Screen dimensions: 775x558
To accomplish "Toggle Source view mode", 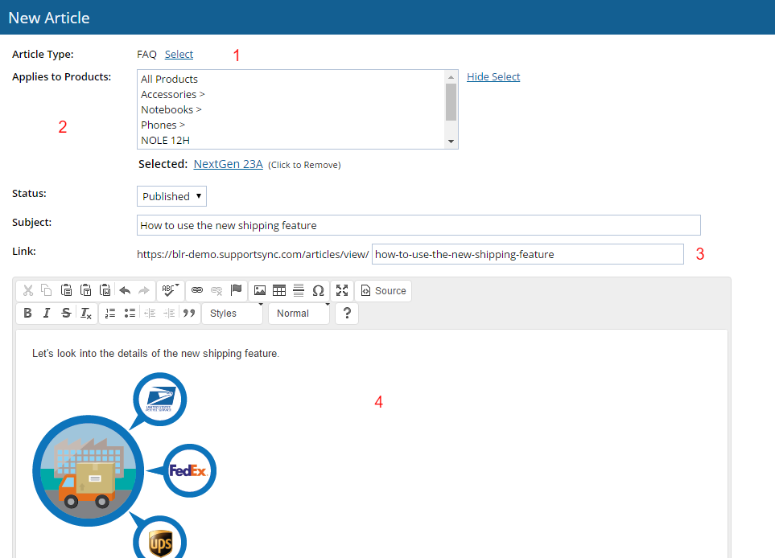I will point(383,291).
